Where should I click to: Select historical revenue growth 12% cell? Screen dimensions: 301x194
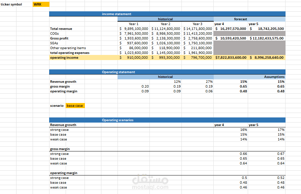click(166, 82)
